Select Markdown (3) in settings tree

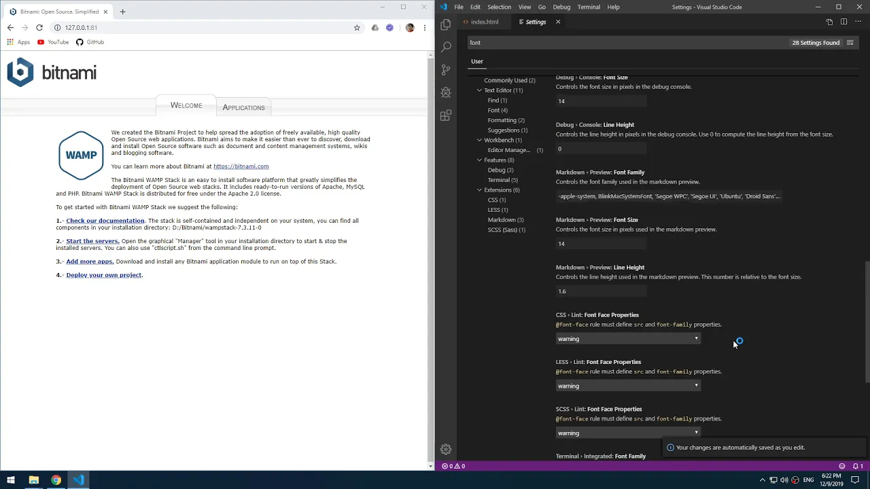(506, 220)
